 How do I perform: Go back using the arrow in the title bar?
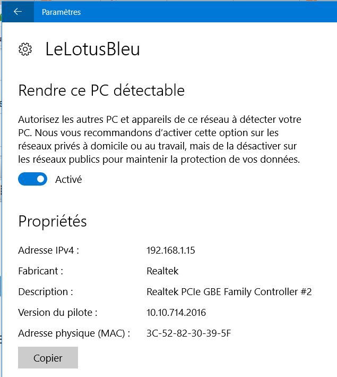pos(18,12)
